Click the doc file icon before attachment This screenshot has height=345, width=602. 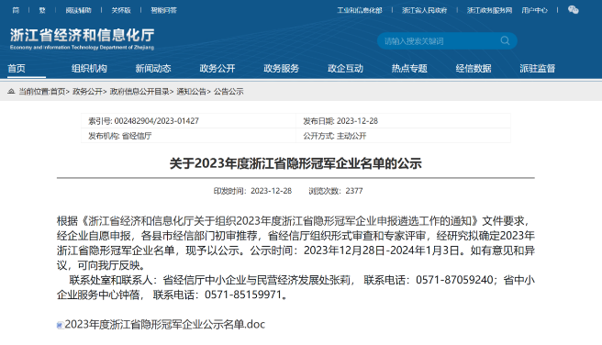click(60, 325)
